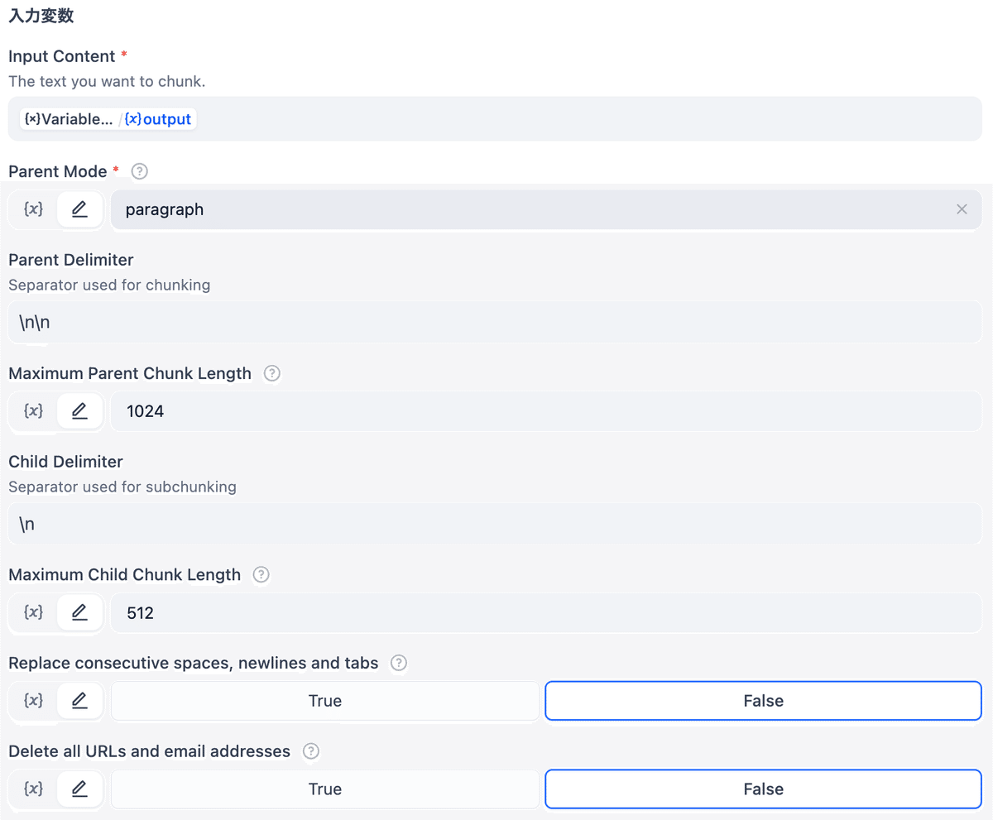This screenshot has height=820, width=993.
Task: Show help for Delete all URLs option
Action: point(310,751)
